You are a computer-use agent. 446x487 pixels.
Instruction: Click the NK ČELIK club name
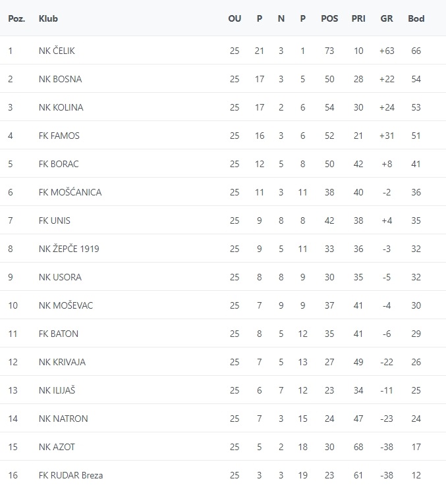point(58,51)
